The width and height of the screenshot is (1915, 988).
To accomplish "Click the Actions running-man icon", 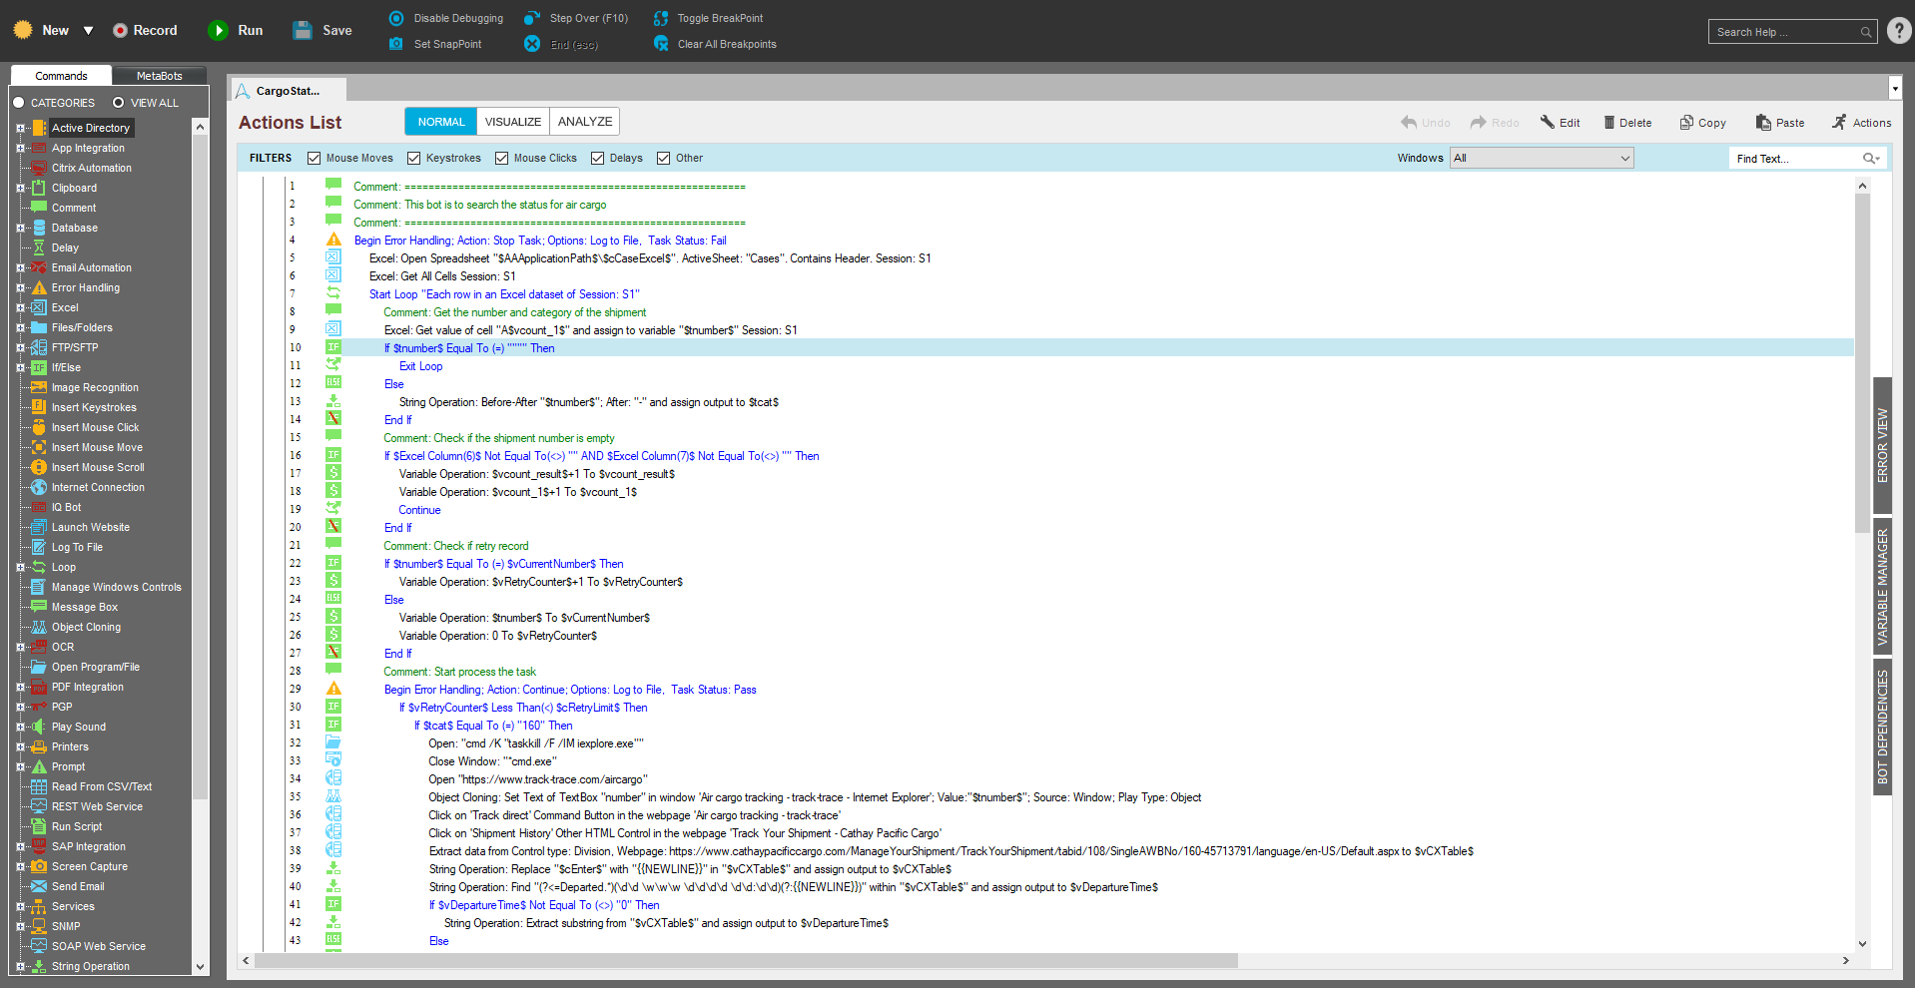I will 1839,122.
